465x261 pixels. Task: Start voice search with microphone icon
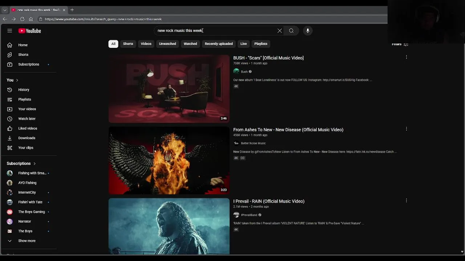[x=308, y=31]
